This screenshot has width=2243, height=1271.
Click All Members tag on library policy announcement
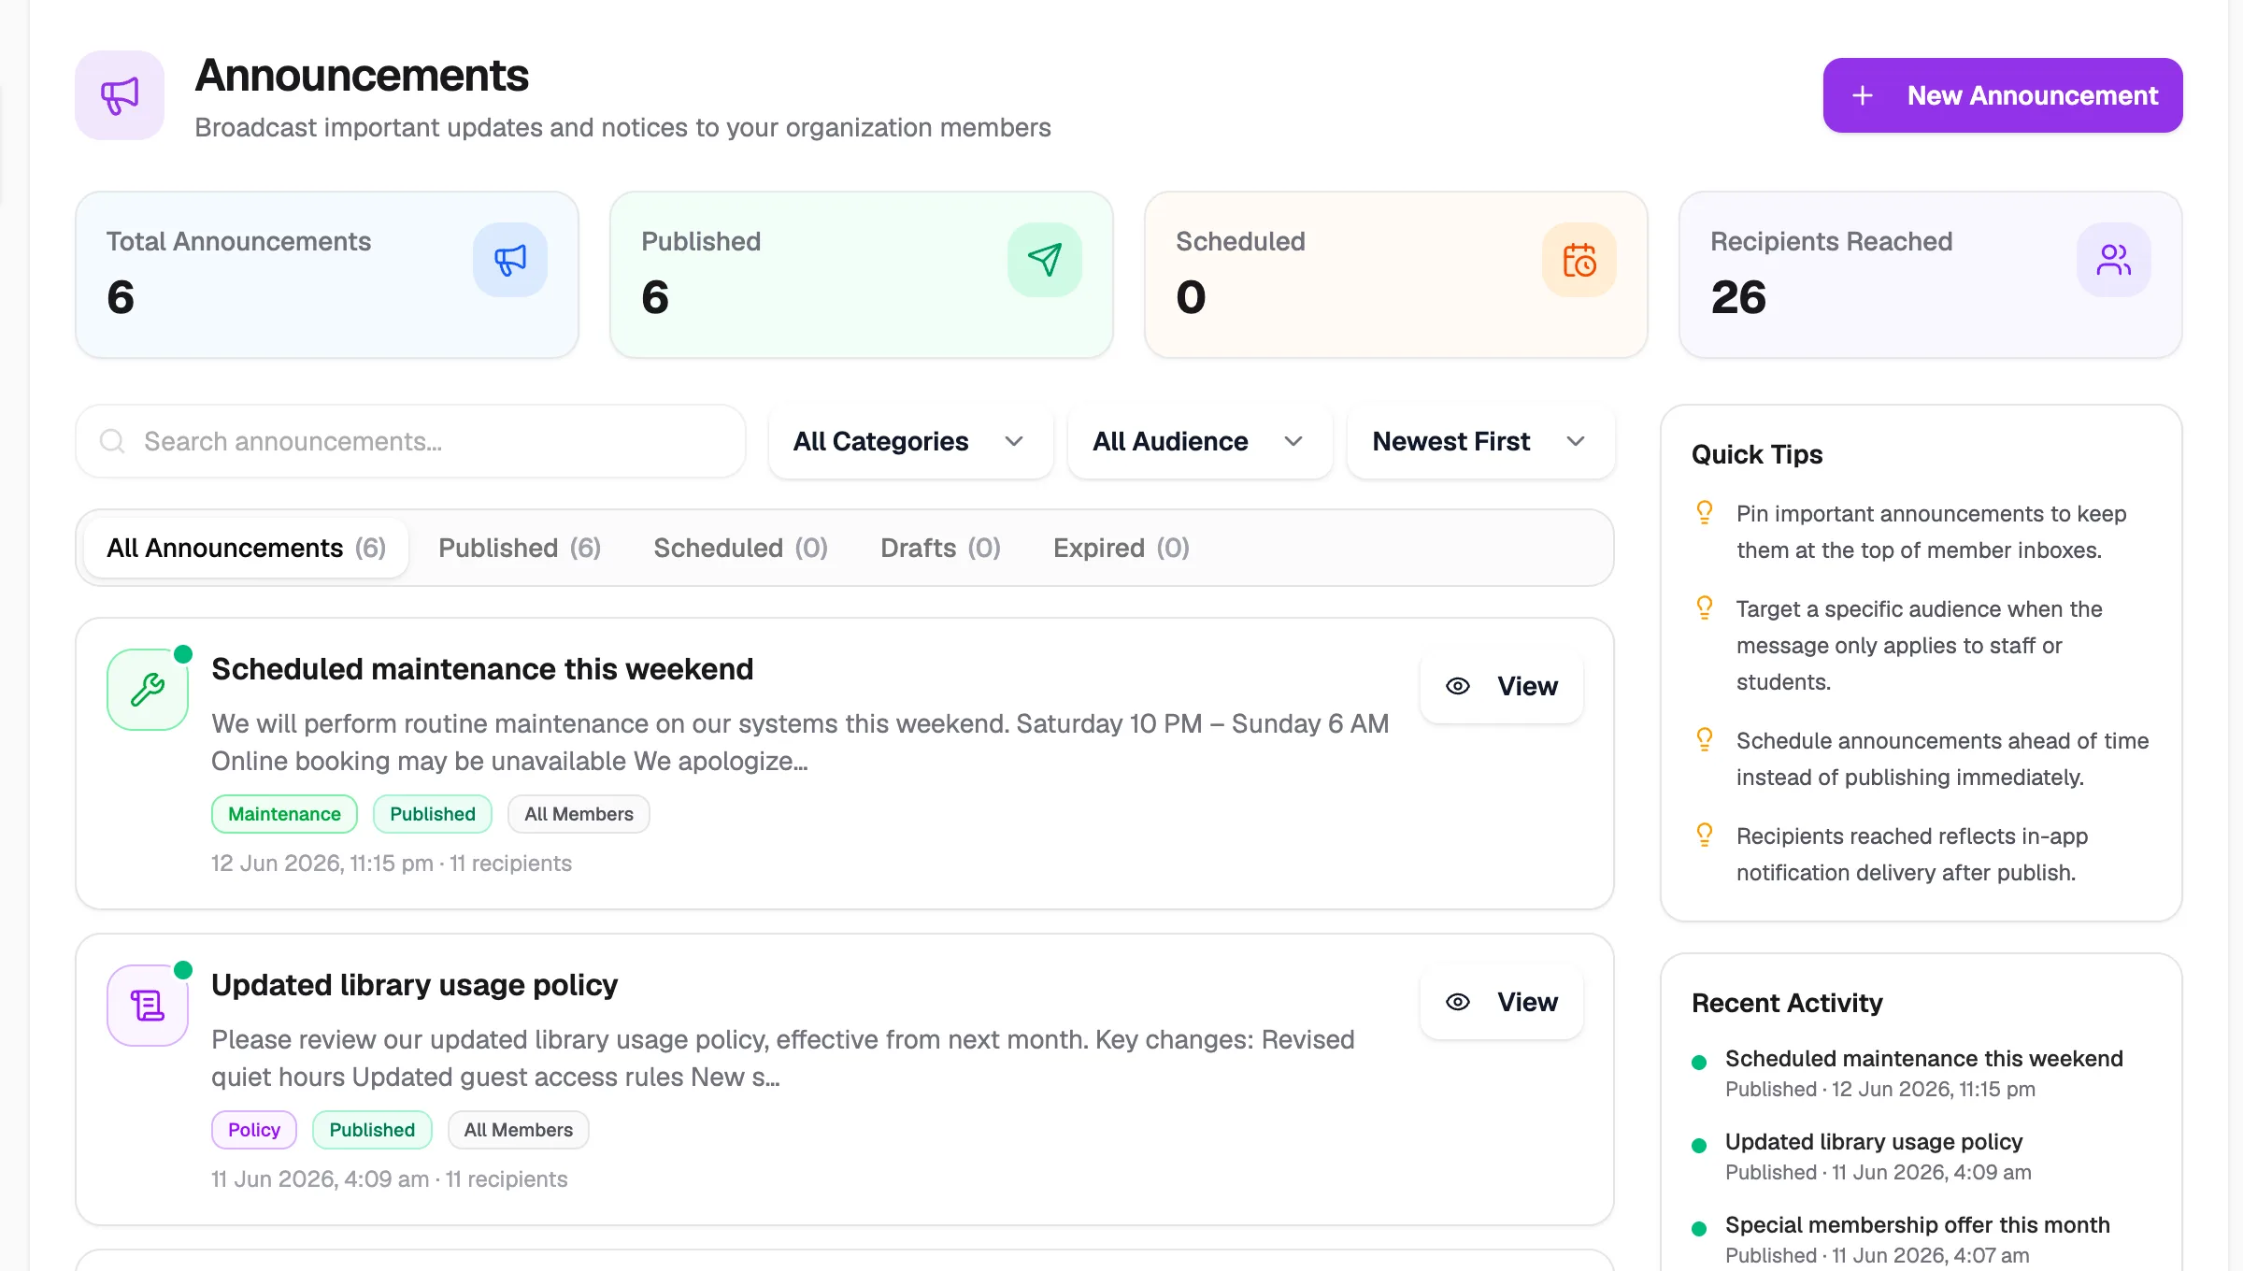click(x=519, y=1130)
